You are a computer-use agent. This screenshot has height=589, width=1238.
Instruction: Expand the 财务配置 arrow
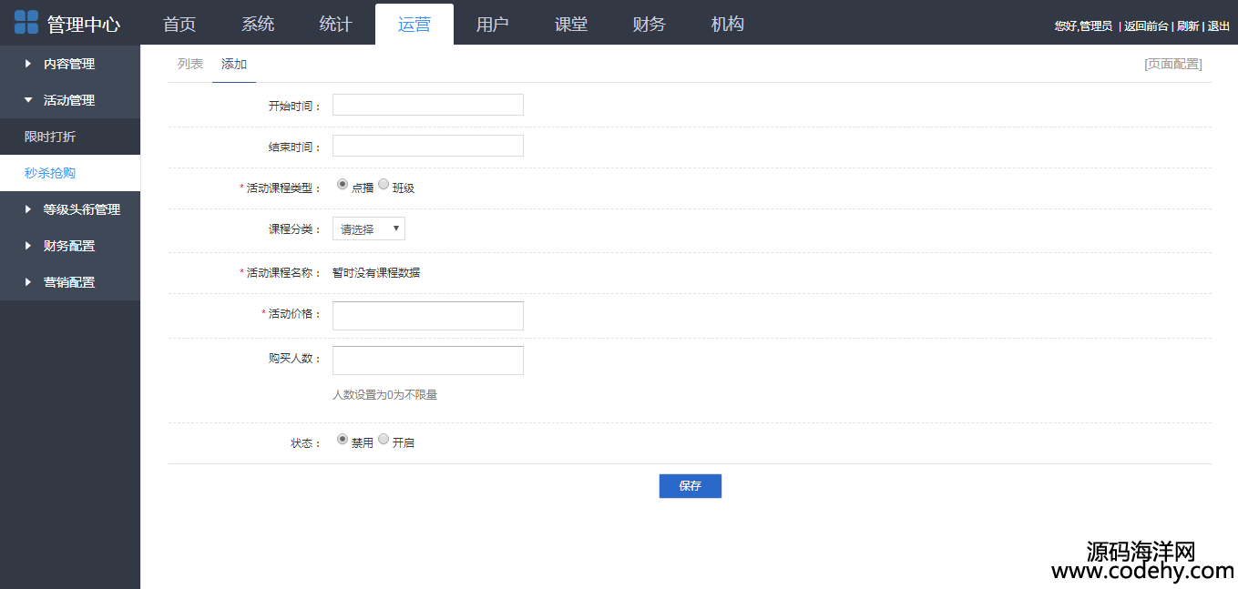point(28,246)
